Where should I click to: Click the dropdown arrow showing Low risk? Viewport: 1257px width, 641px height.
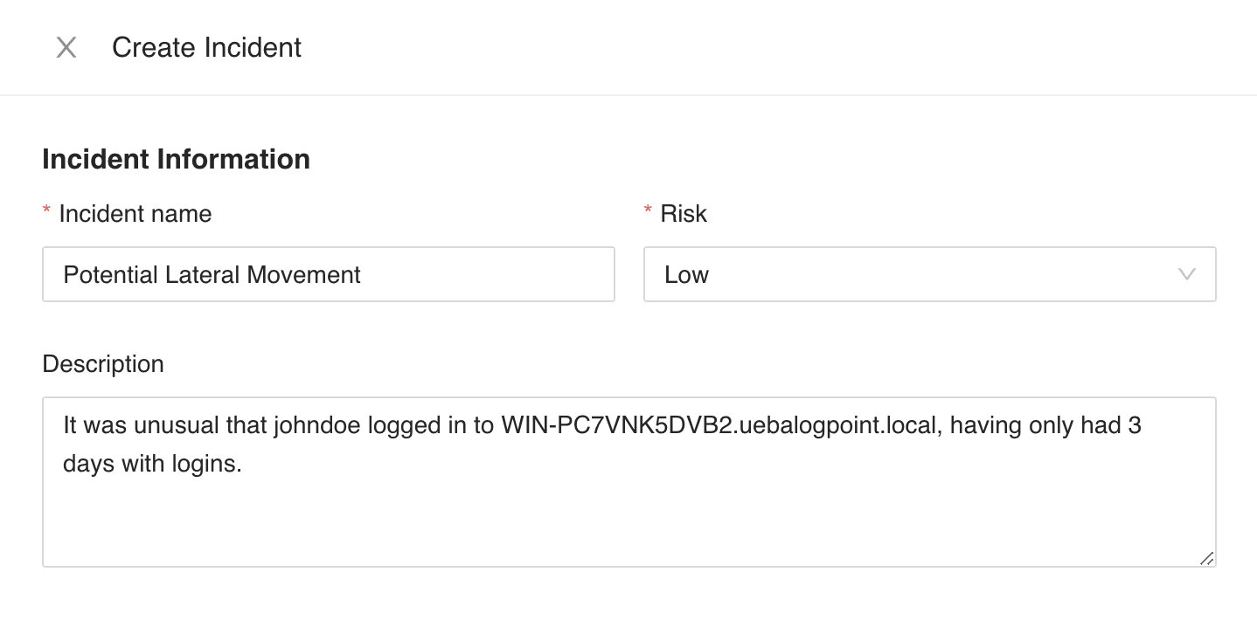(x=1186, y=274)
